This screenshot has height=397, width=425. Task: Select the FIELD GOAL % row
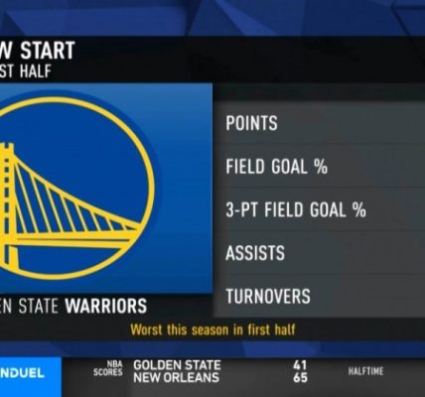coord(319,166)
